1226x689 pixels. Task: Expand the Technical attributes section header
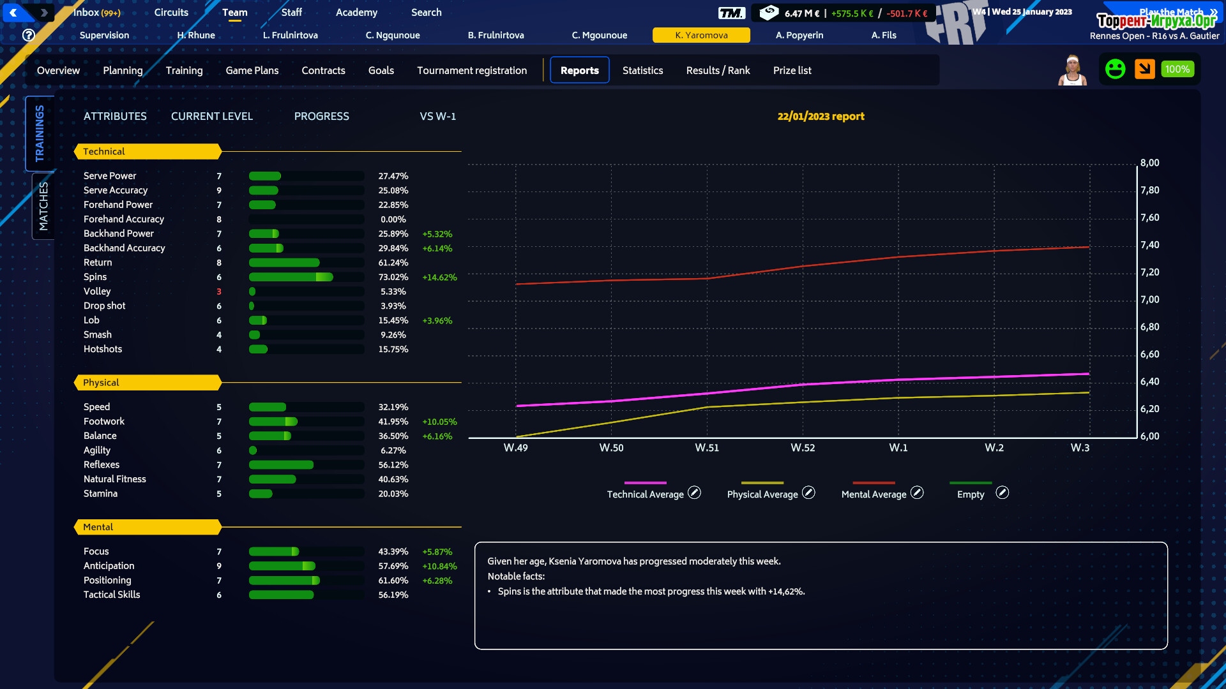148,151
